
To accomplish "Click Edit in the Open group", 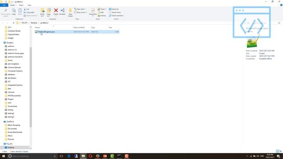I will click(101, 12).
